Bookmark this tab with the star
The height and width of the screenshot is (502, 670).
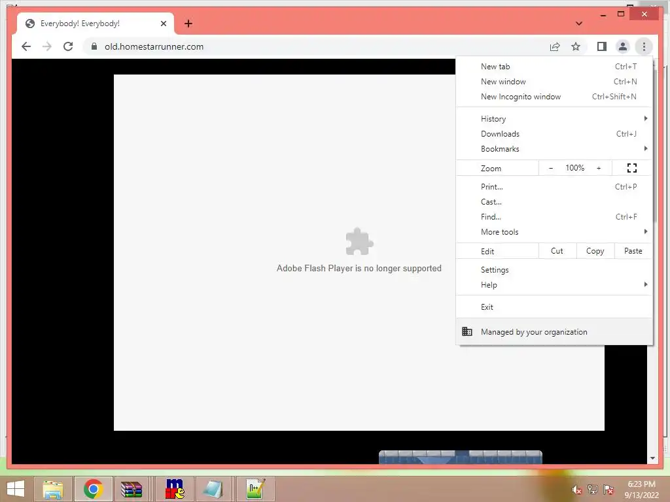point(576,46)
